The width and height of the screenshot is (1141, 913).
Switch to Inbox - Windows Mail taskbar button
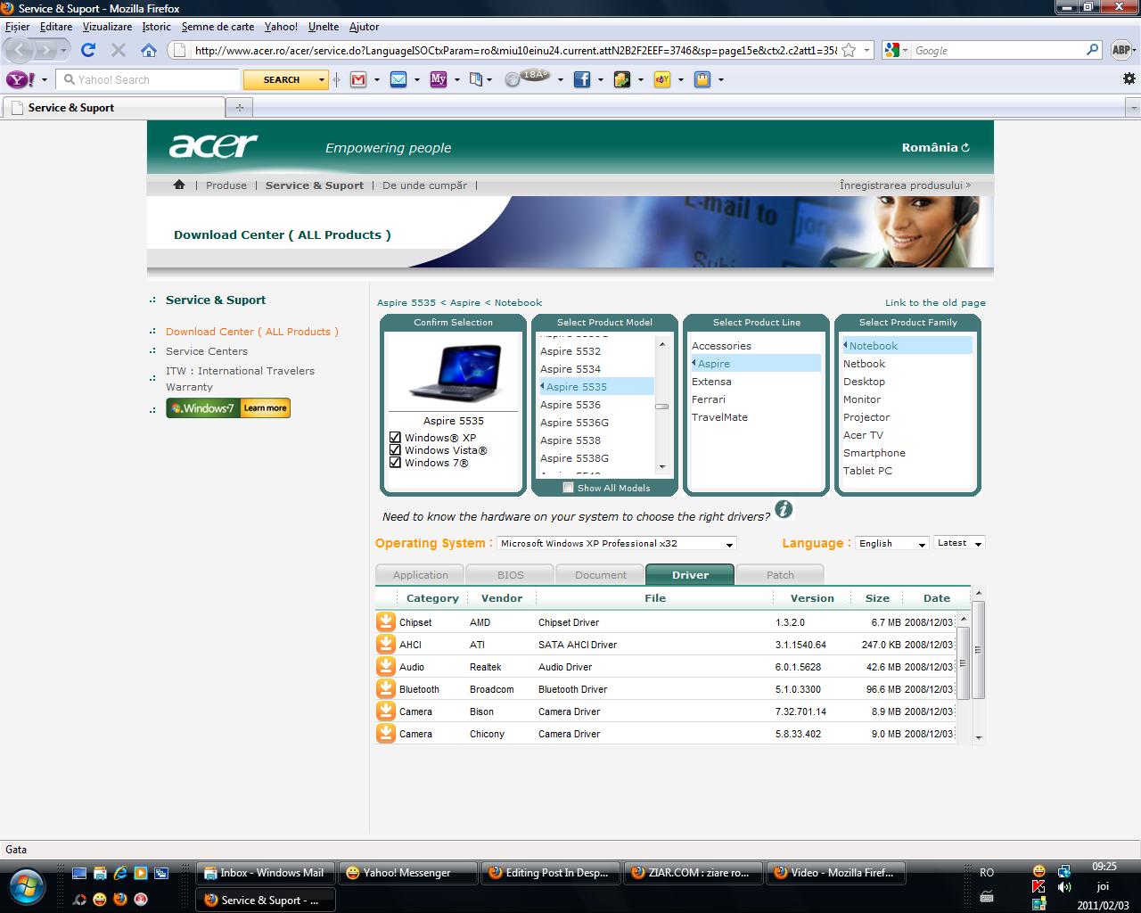(x=265, y=873)
